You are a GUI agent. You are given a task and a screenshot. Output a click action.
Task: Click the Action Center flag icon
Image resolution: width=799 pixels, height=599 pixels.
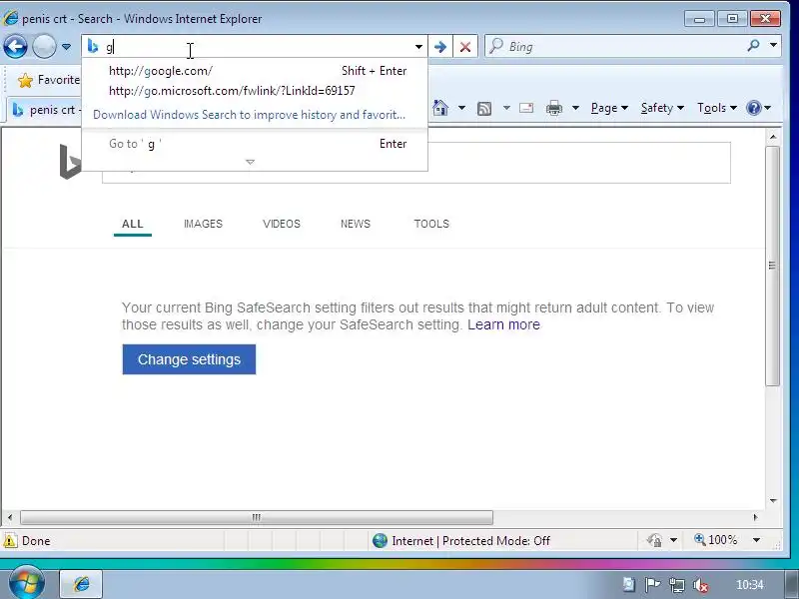tap(653, 585)
